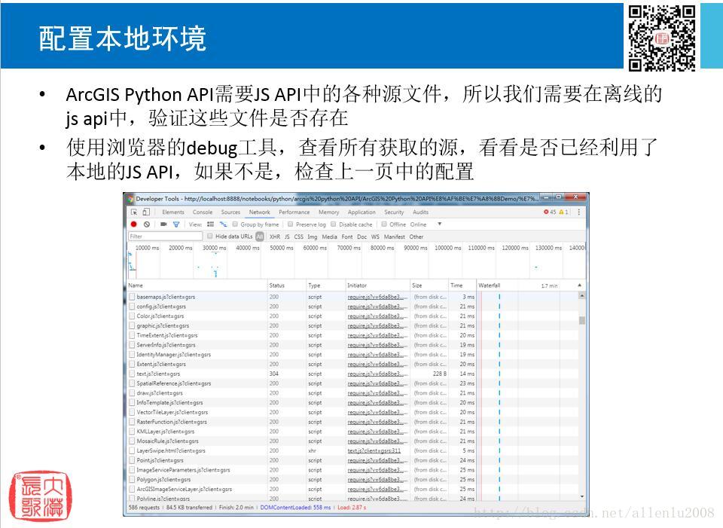Screen dimensions: 723x528
Task: Click the scrollbar down arrow in request list
Action: tap(582, 496)
